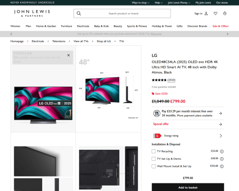Screen dimensions: 239x191
Task: Click Shop now link in promo banner
Action: point(156,34)
